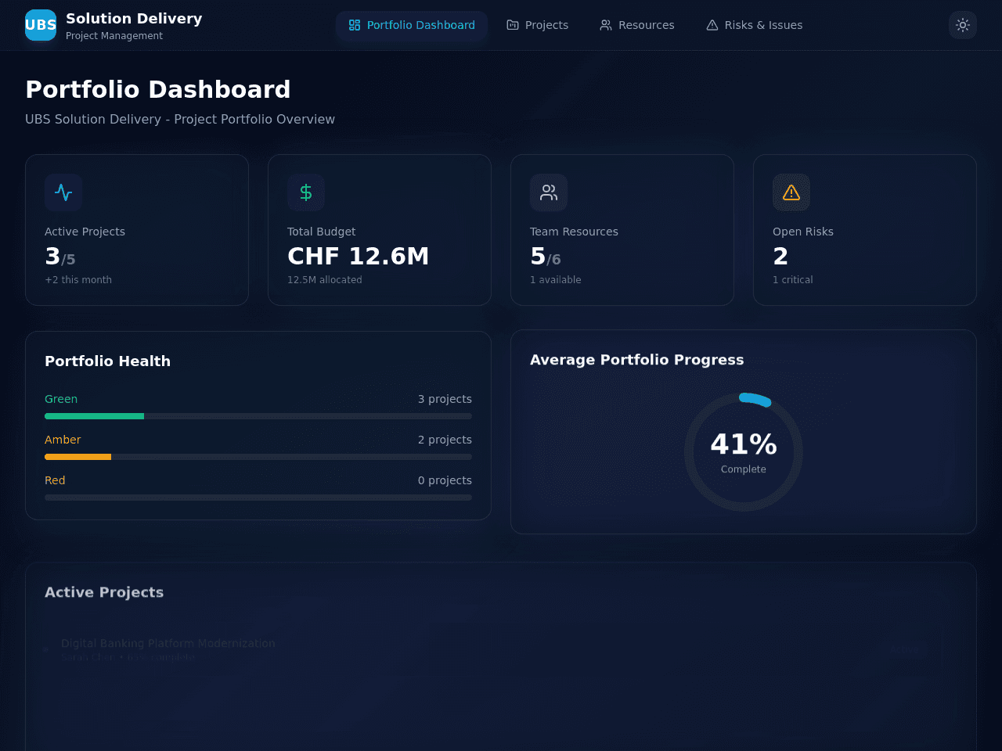Click the Open Risks warning triangle icon
The width and height of the screenshot is (1002, 751).
coord(791,192)
